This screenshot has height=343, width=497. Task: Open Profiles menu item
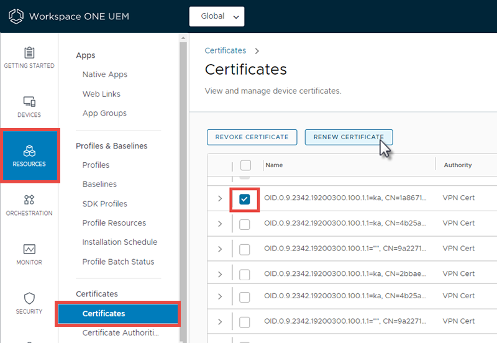click(96, 165)
